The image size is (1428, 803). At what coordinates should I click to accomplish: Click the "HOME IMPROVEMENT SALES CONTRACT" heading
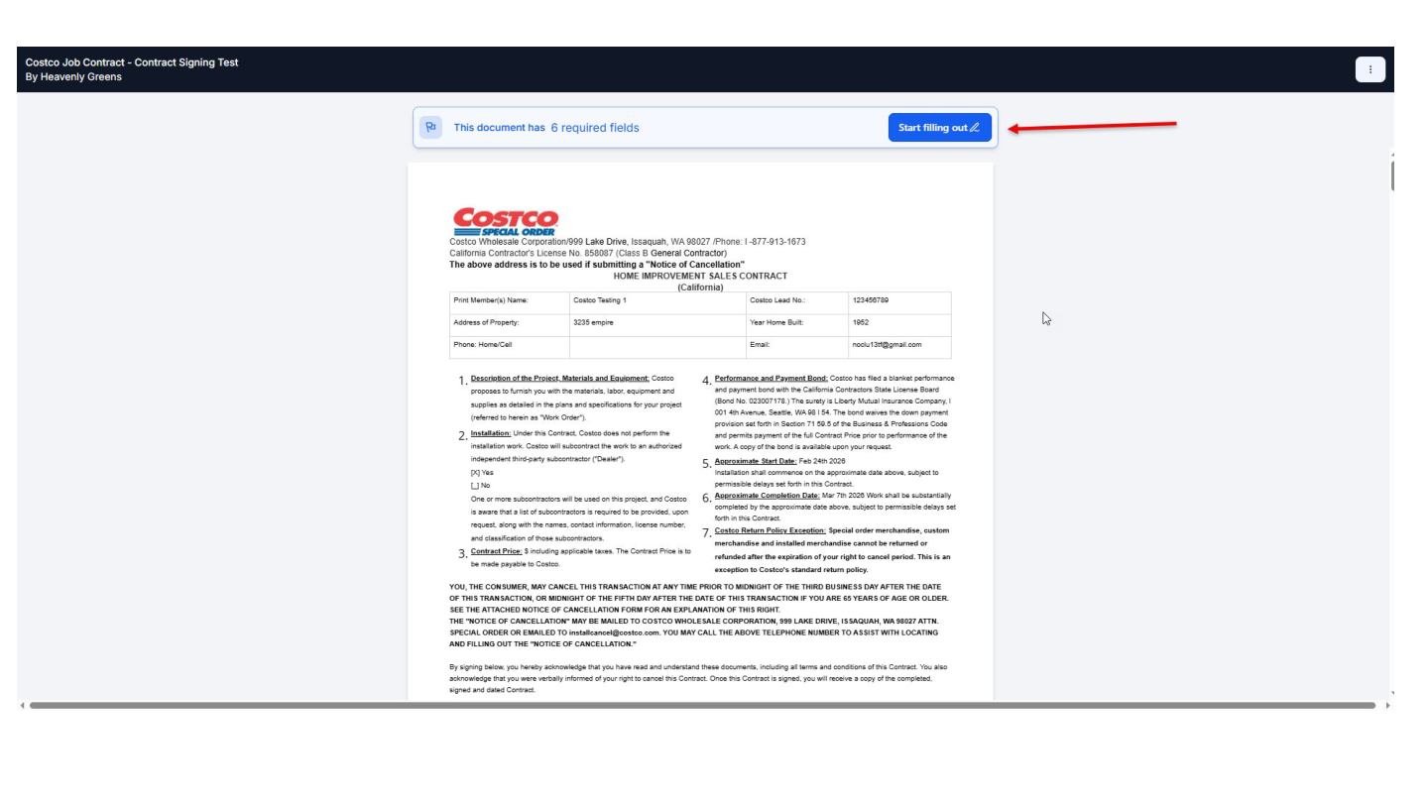[x=700, y=277]
